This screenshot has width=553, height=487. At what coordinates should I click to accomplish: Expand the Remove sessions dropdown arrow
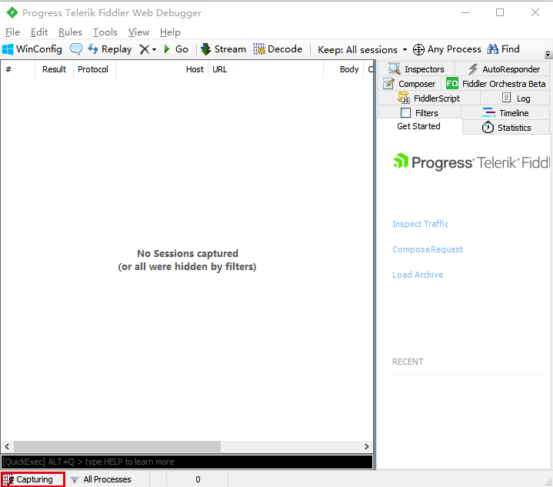pos(154,49)
